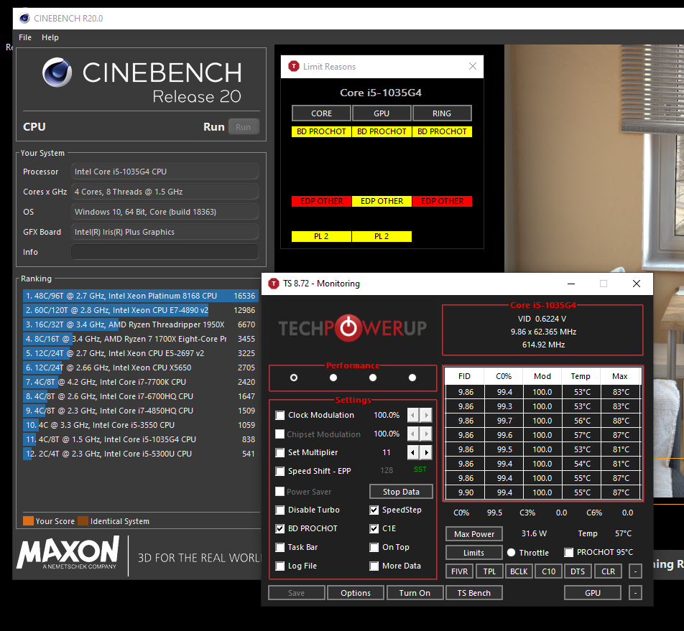The height and width of the screenshot is (631, 684).
Task: Close the Limit Reasons window
Action: point(472,67)
